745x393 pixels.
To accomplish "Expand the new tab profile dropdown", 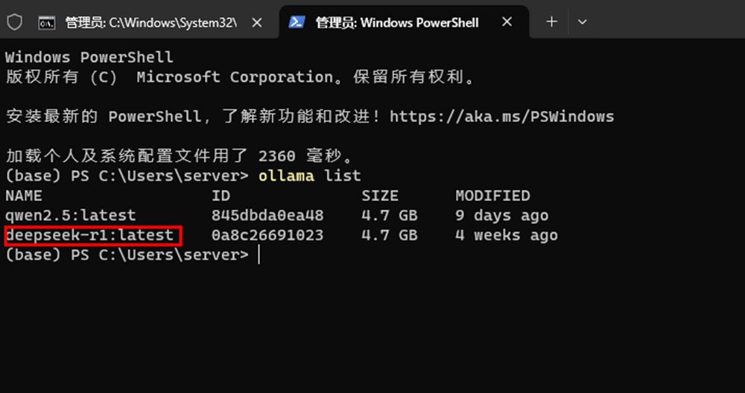I will [x=583, y=22].
